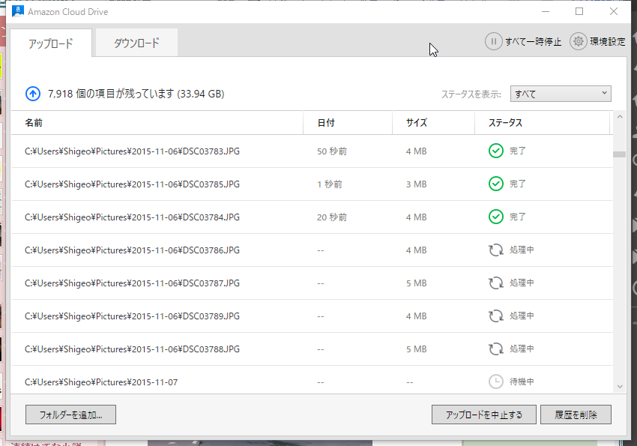This screenshot has height=446, width=637.
Task: Click the アップロードを中止する button
Action: click(484, 415)
